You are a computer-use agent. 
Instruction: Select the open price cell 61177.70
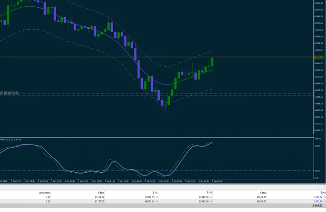[99, 201]
